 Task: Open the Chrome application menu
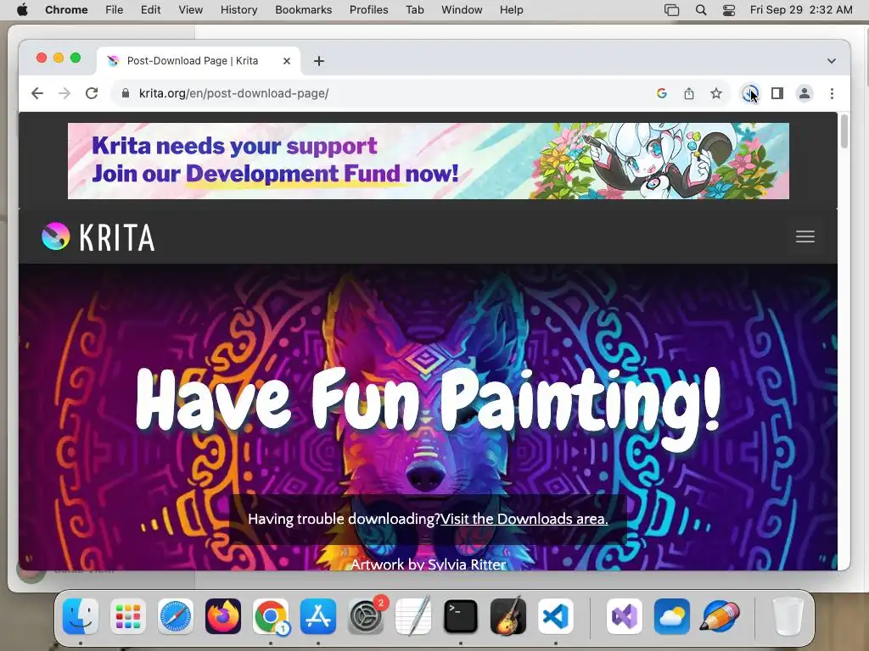(x=66, y=10)
